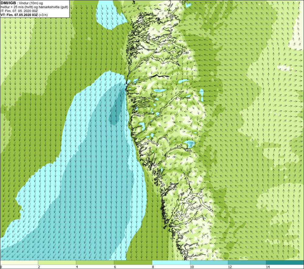Click the scale label '0'

click(x=1, y=267)
